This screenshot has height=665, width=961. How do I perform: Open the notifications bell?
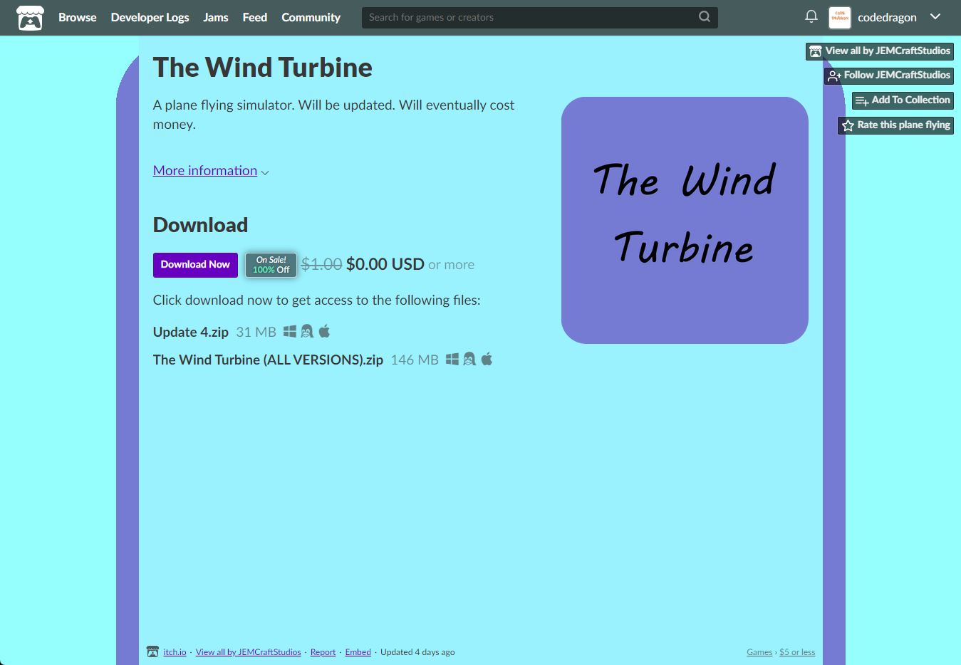(811, 16)
